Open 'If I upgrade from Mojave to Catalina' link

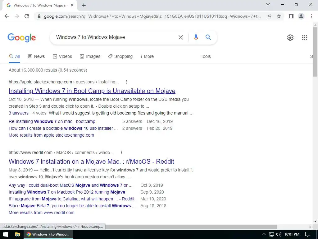click(71, 199)
